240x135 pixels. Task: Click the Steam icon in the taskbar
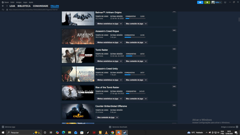pyautogui.click(x=124, y=133)
